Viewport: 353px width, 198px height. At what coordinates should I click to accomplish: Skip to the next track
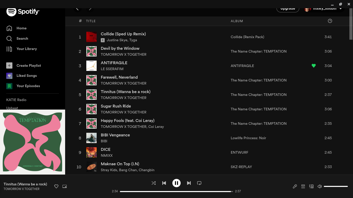pyautogui.click(x=189, y=183)
